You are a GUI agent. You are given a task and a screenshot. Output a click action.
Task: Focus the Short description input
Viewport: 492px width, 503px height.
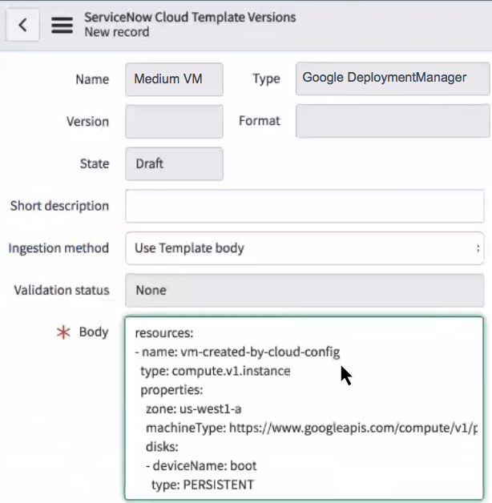304,206
